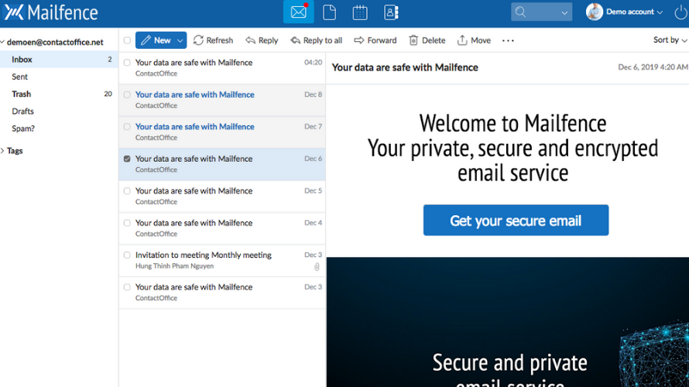Click the Trash count 20
The height and width of the screenshot is (387, 689).
pos(108,94)
